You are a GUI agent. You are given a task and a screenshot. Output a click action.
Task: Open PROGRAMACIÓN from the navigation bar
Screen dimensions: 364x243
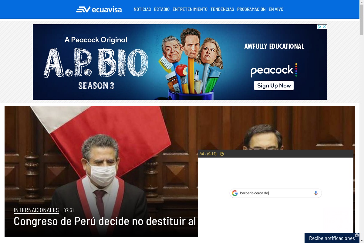(251, 9)
